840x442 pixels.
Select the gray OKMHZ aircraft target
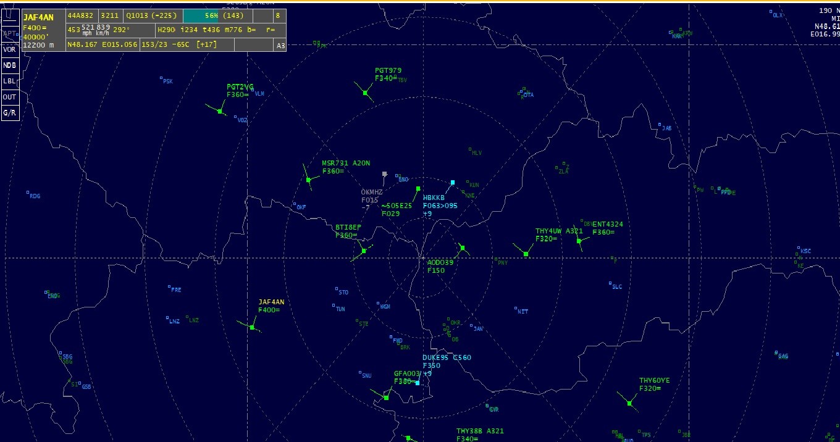pos(384,174)
